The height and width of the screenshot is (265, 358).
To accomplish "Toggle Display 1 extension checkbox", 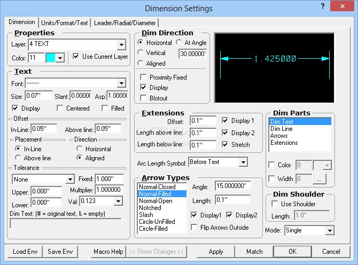I will (225, 120).
